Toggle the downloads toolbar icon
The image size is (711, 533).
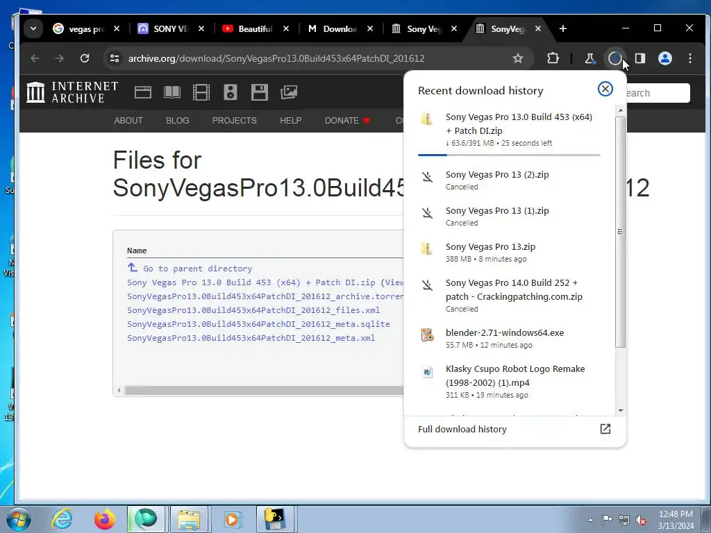tap(614, 58)
